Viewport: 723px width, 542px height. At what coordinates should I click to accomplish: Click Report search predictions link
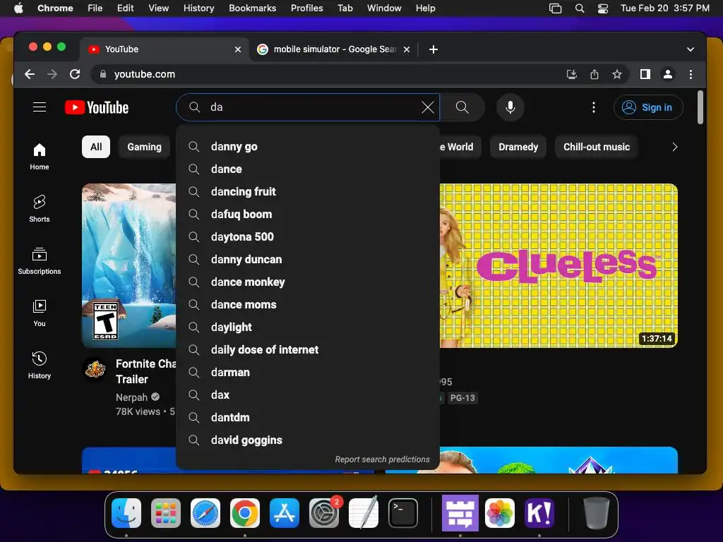pos(382,459)
